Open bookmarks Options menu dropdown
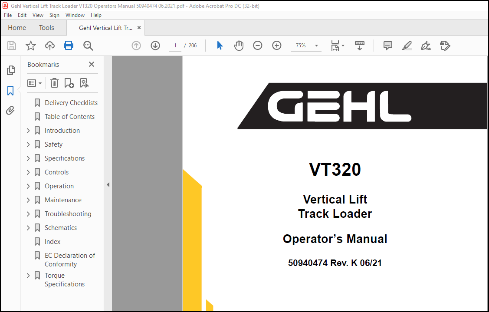This screenshot has height=312, width=489. [x=34, y=83]
